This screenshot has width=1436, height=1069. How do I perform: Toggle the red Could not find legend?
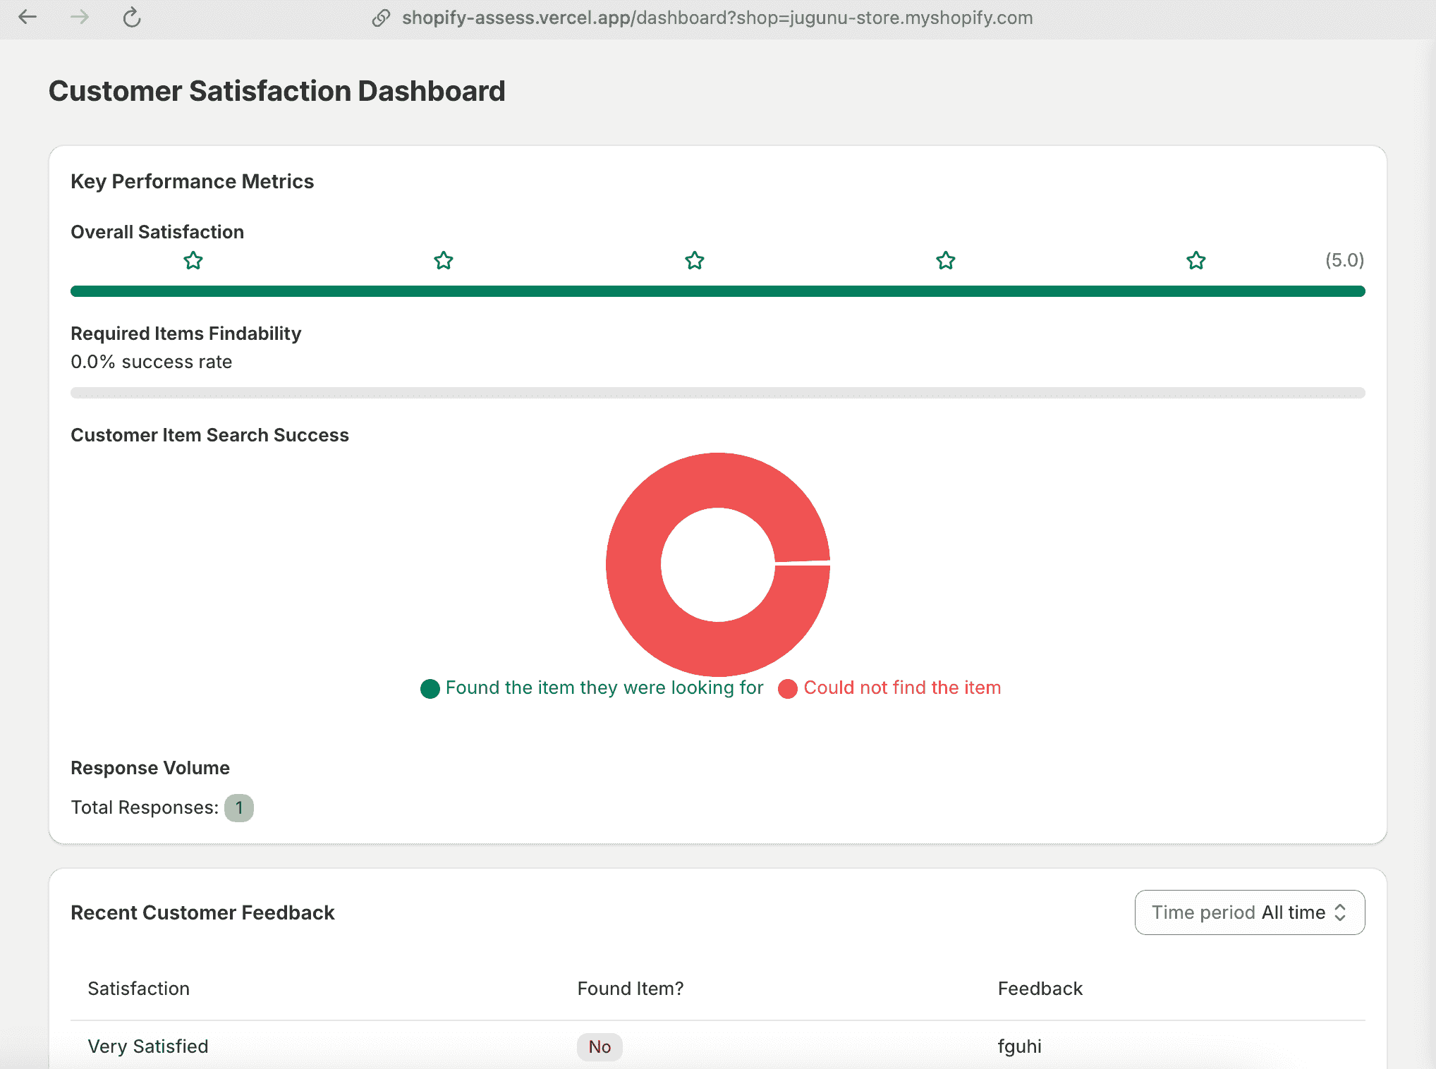[890, 688]
